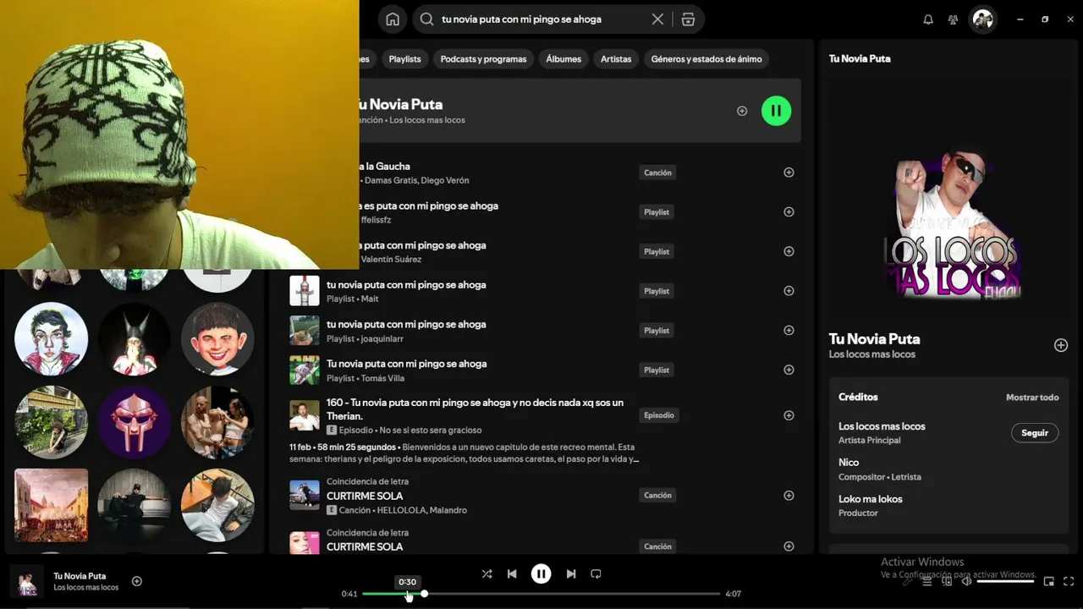
Task: Add the now-playing track to Liked Songs
Action: tap(137, 581)
